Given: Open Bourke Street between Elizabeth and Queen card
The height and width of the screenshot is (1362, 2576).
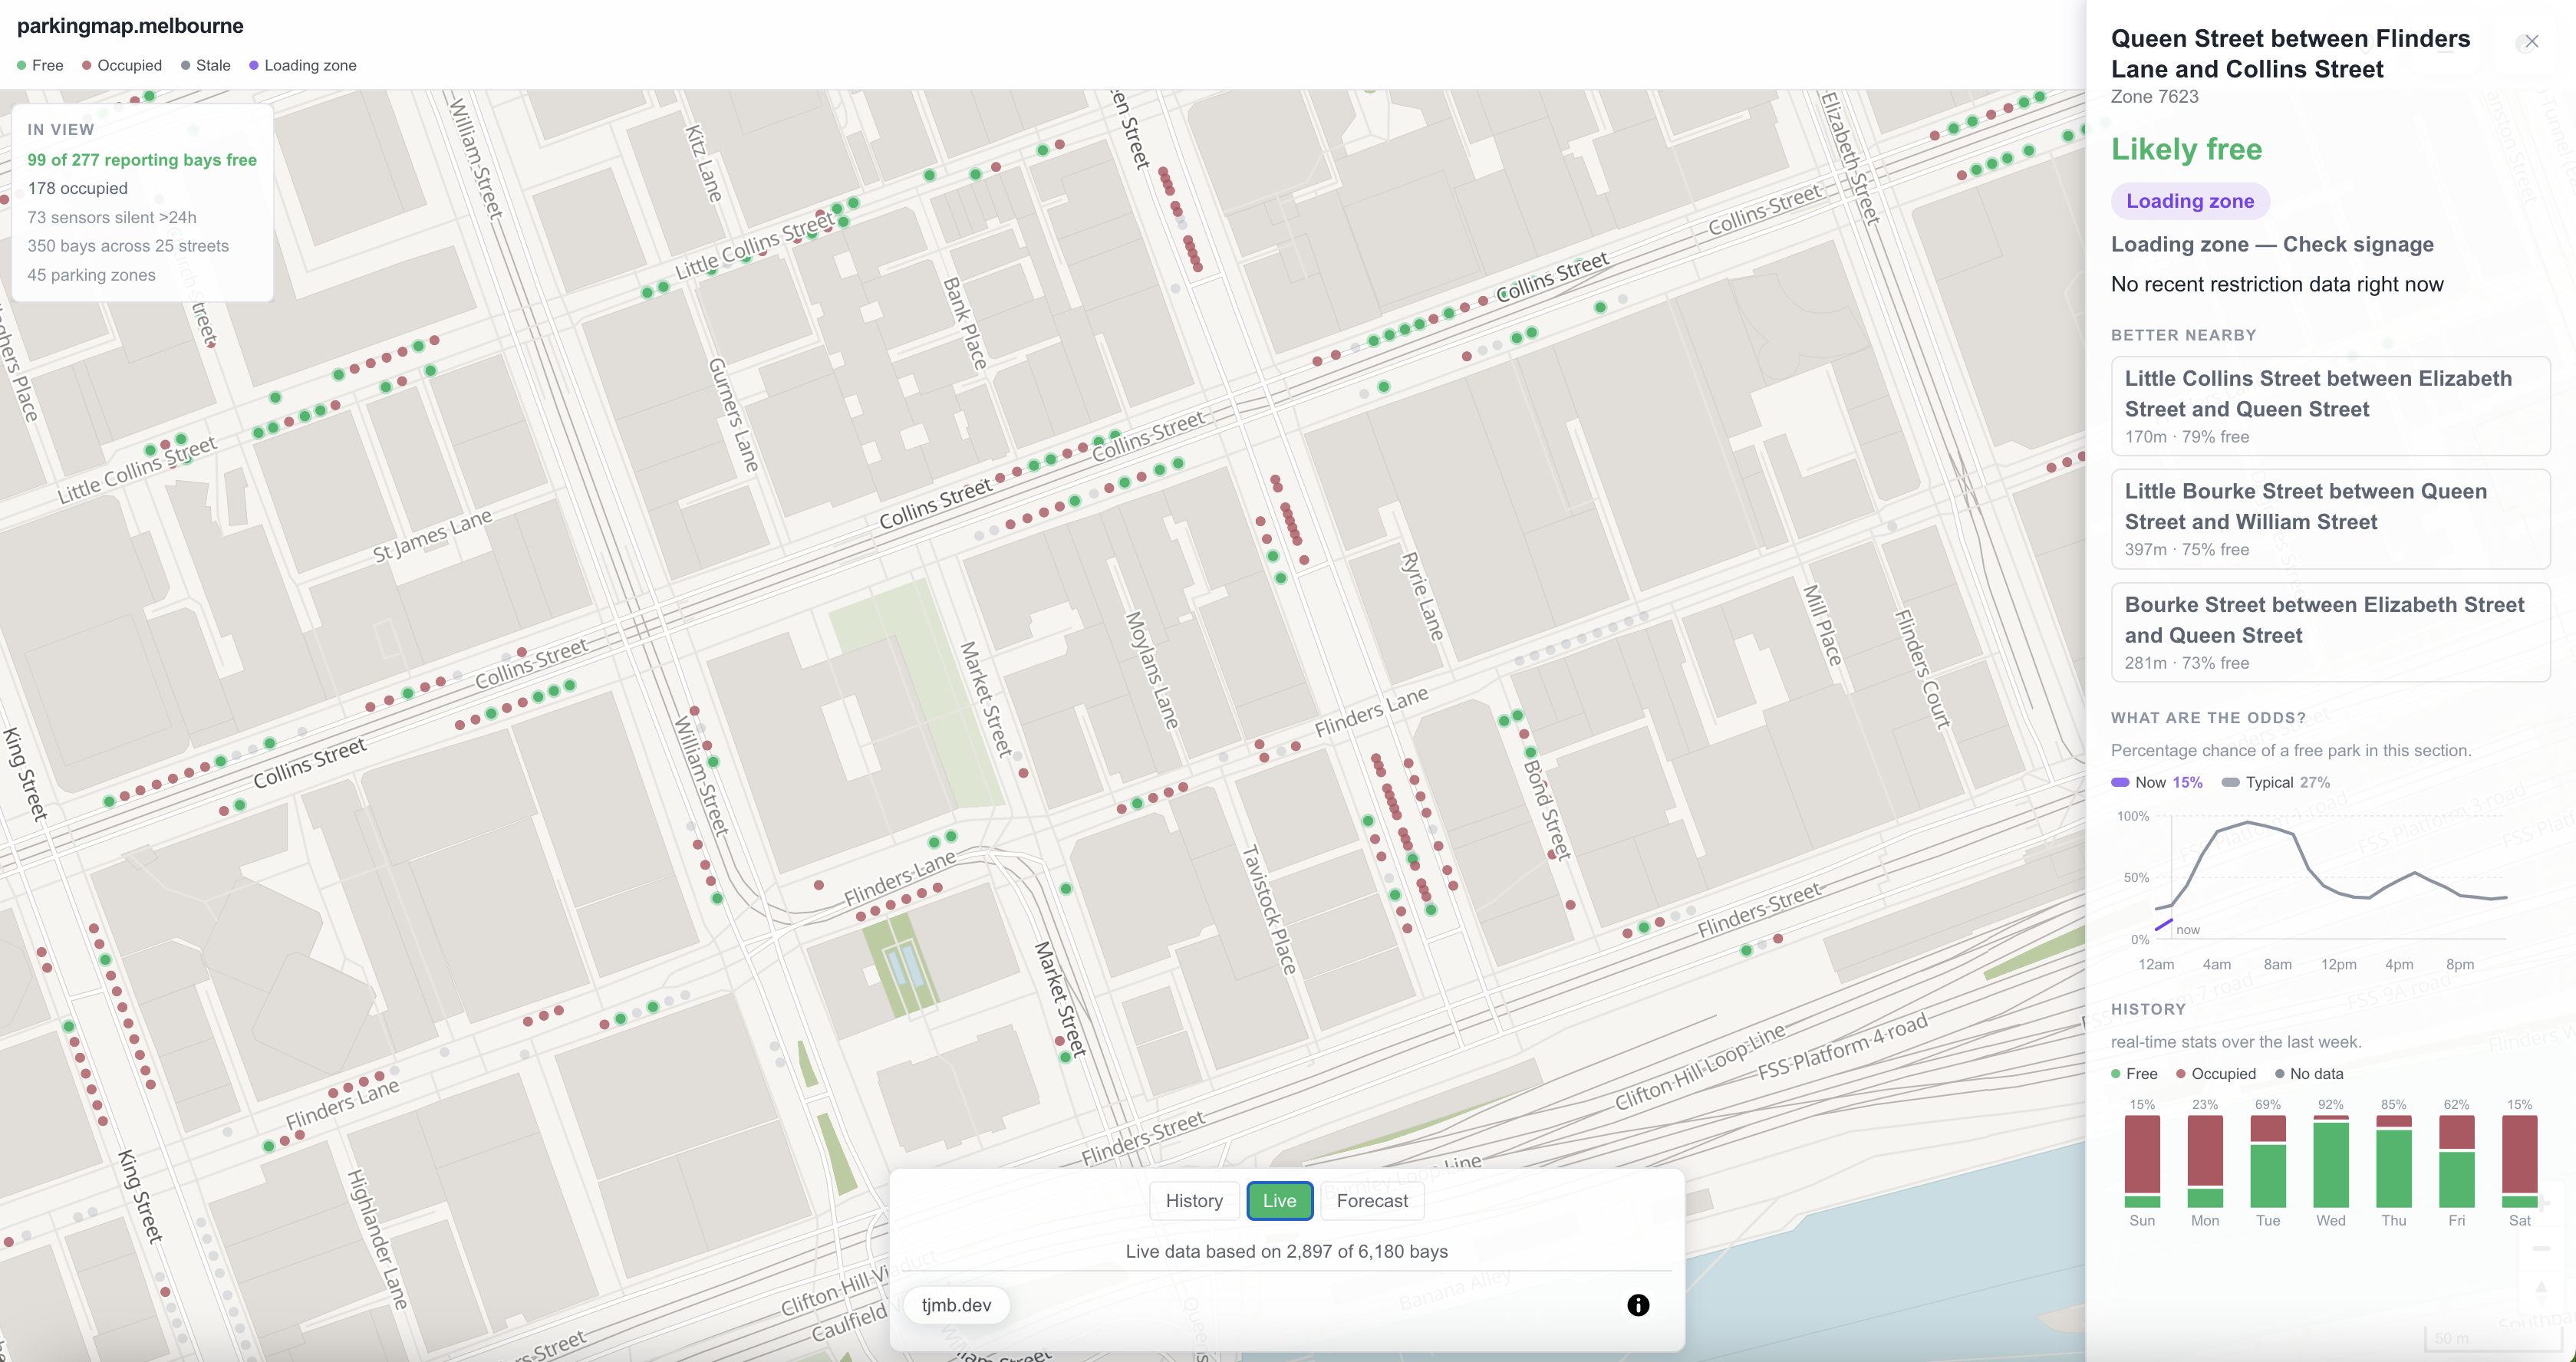Looking at the screenshot, I should coord(2330,632).
